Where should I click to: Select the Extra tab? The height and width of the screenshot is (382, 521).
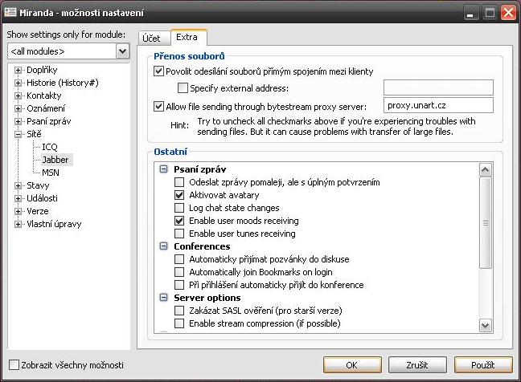coord(187,38)
